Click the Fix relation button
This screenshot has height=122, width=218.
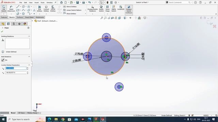point(3,60)
